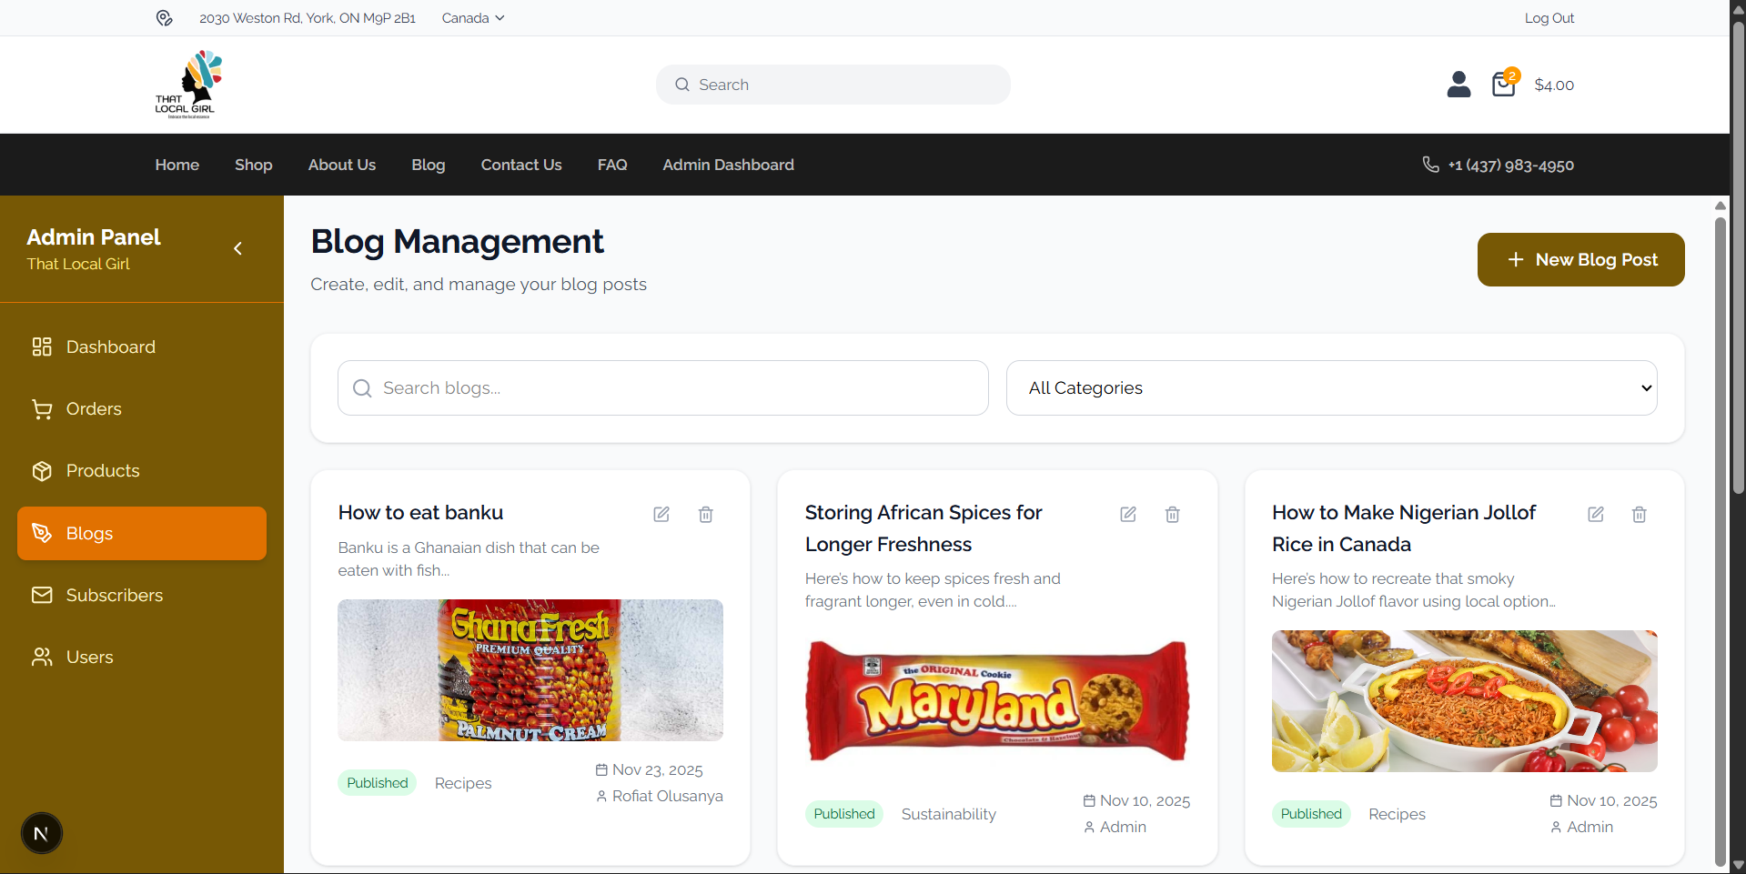Delete the Nigerian Jollof Rice post
The image size is (1746, 874).
pos(1639,515)
